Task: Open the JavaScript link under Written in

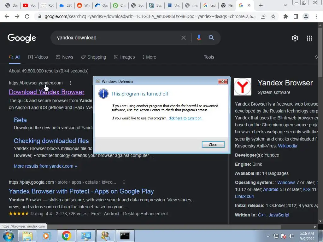Action: (x=279, y=215)
